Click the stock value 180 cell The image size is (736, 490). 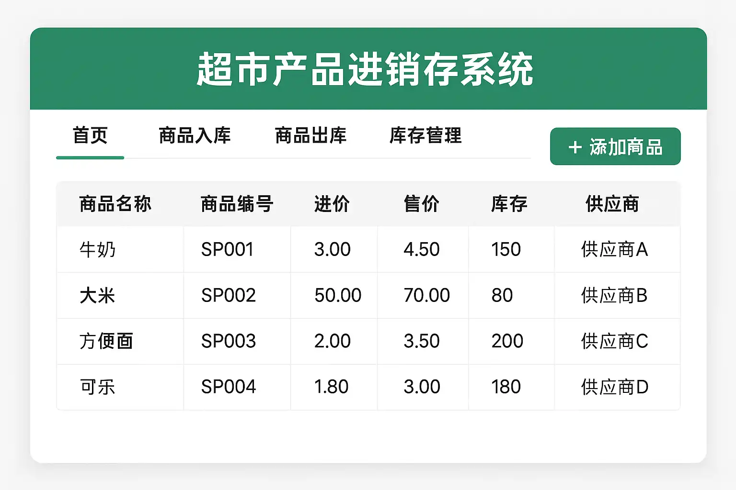[x=506, y=387]
